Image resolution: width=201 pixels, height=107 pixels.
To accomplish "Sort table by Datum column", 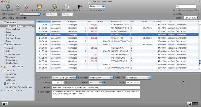I will pyautogui.click(x=43, y=22).
